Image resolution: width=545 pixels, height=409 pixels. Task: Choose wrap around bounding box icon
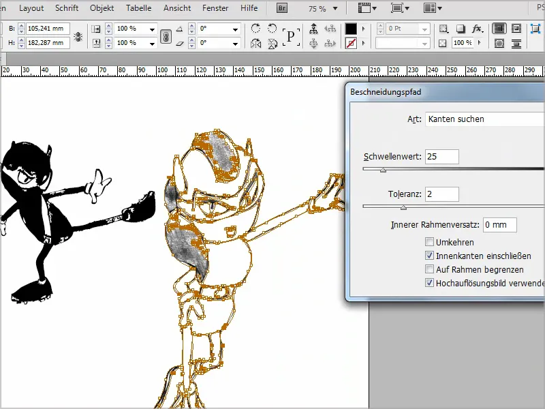[516, 29]
